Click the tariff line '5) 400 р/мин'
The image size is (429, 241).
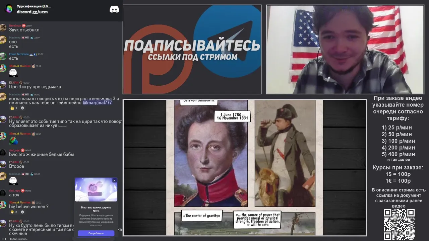pos(398,154)
